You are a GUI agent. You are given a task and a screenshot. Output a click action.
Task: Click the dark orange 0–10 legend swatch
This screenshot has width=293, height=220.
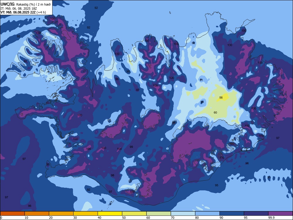click(x=12, y=214)
